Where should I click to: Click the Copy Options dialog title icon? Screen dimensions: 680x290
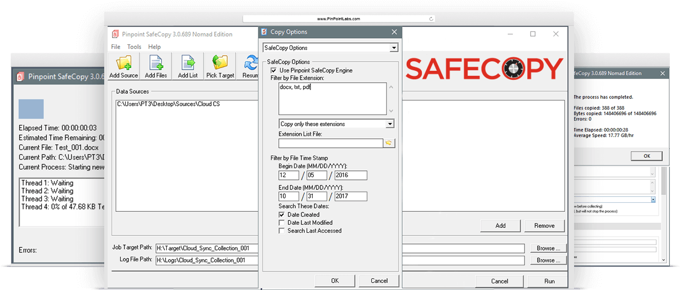click(264, 32)
